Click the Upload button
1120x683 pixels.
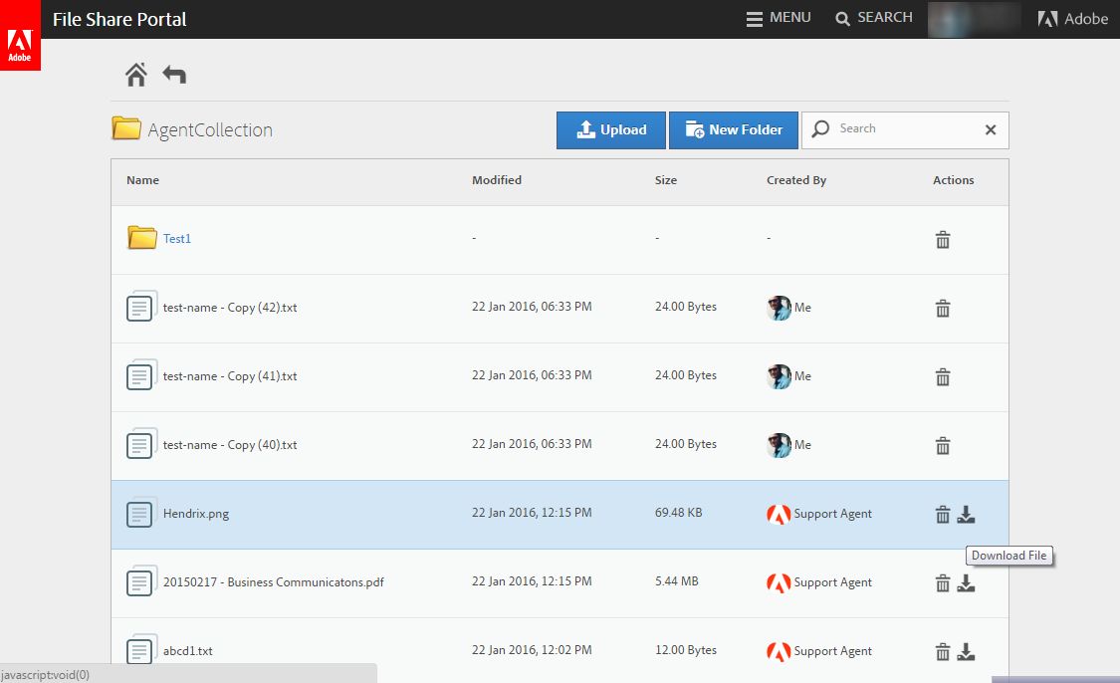pos(611,129)
